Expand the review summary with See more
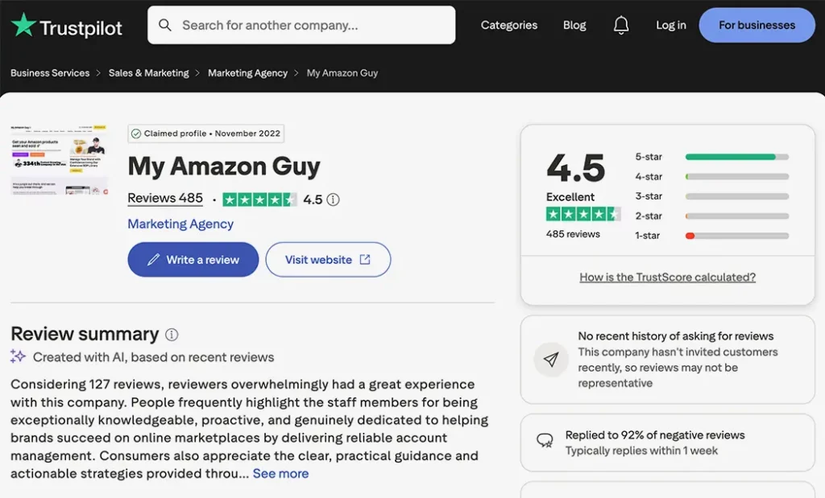Image resolution: width=825 pixels, height=498 pixels. [280, 473]
